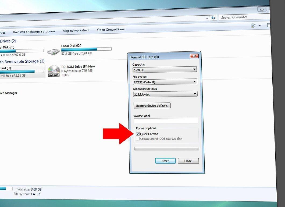The height and width of the screenshot is (207, 285).
Task: Open the Capacity dropdown showing 3.68 GB
Action: click(165, 70)
